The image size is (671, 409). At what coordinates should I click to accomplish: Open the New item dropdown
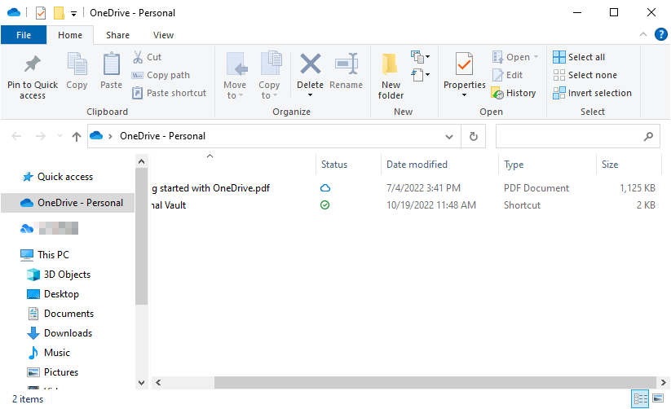click(420, 56)
